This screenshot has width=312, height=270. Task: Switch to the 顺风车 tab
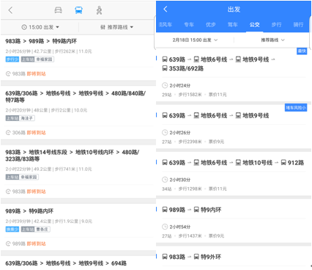tap(166, 24)
